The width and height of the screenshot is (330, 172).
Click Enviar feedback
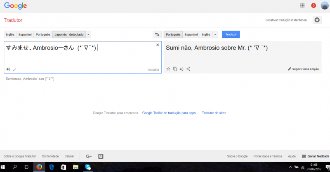pos(316,156)
